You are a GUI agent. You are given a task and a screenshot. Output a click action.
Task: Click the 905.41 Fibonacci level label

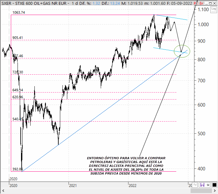18,38
